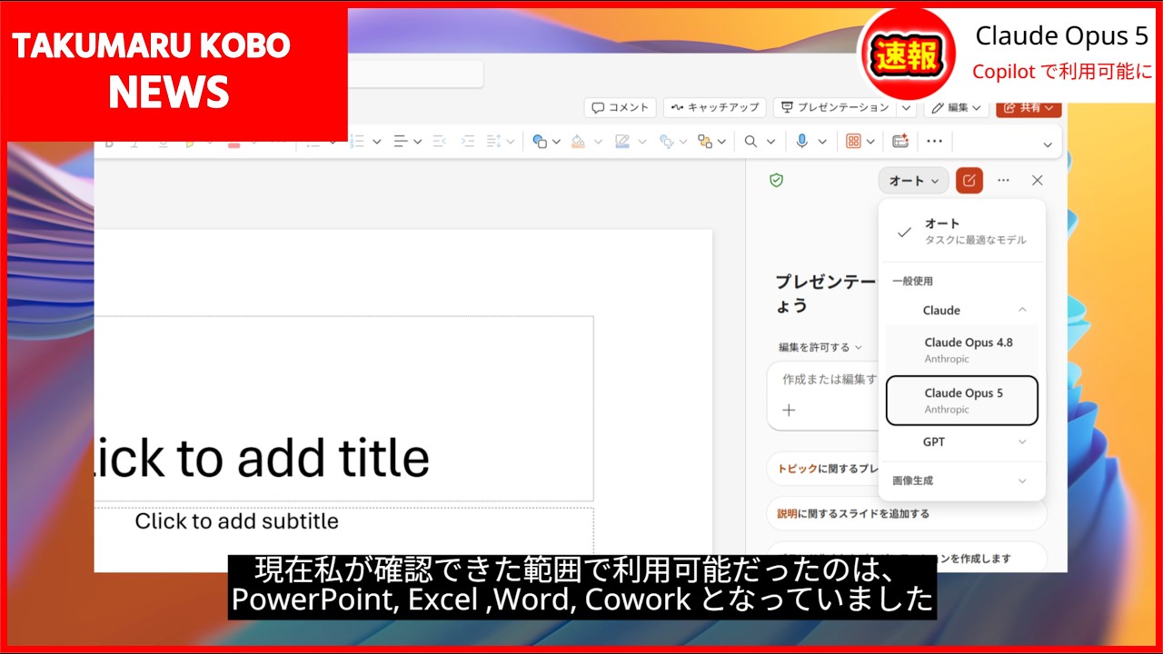Choose Claude Opus 5 model
This screenshot has width=1163, height=654.
click(x=962, y=401)
